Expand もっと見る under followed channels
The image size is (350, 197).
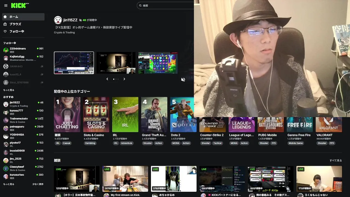click(9, 90)
